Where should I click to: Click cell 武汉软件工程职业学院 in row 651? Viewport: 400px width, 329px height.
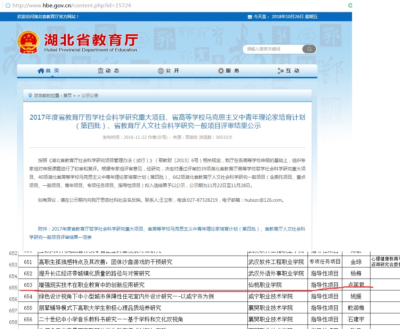(278, 262)
